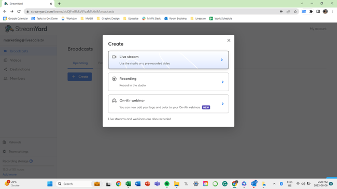Click the Members people icon

click(x=6, y=78)
